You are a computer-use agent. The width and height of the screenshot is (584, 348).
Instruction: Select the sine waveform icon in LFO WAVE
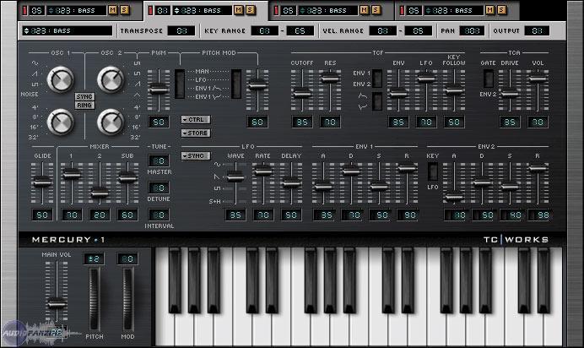[217, 165]
